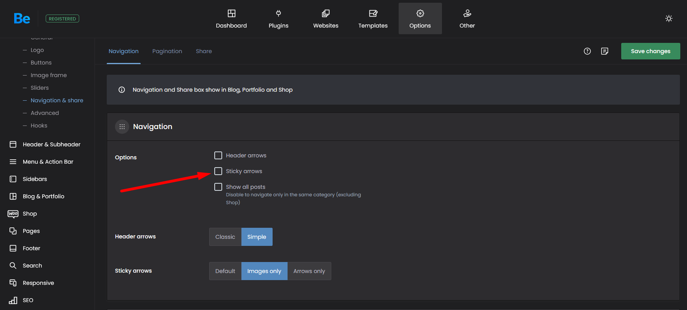
Task: Click the Pages icon
Action: [x=13, y=231]
